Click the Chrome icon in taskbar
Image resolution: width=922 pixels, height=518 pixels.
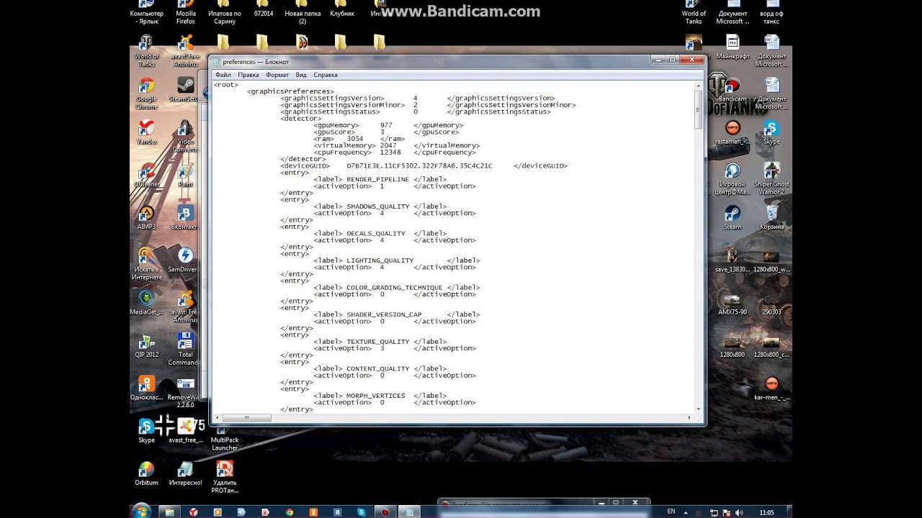click(289, 512)
